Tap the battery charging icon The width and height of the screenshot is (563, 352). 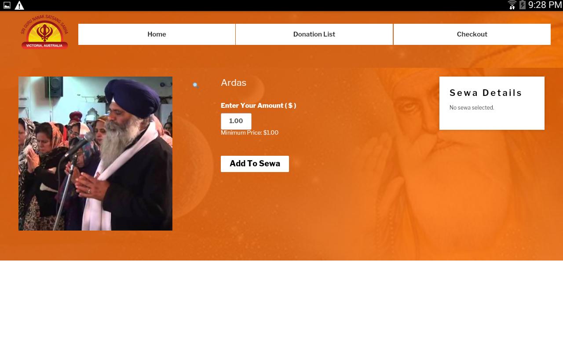coord(523,5)
